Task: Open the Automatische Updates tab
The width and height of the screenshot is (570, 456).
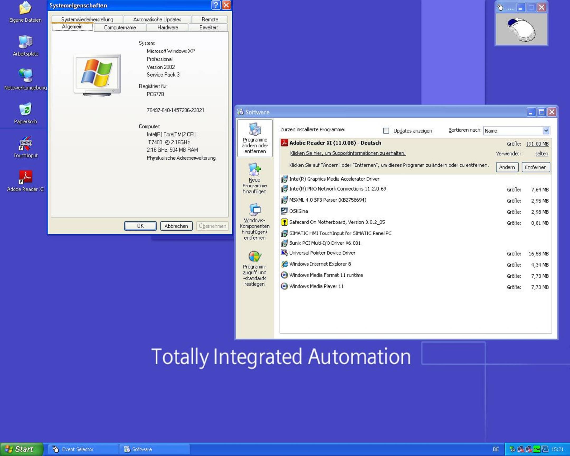Action: tap(157, 19)
